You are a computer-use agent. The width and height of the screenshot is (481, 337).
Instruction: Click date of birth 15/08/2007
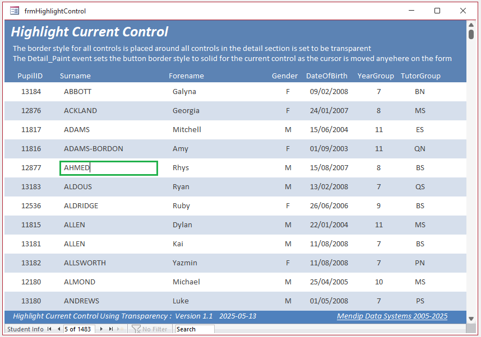329,167
